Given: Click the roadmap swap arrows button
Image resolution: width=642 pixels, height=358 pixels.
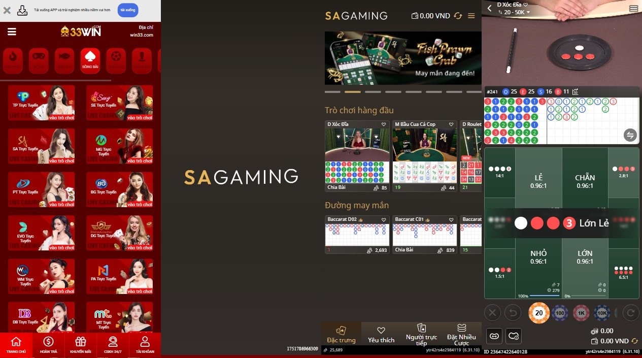Looking at the screenshot, I should point(630,135).
